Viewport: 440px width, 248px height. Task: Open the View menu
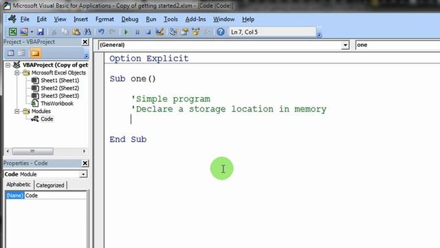[60, 19]
